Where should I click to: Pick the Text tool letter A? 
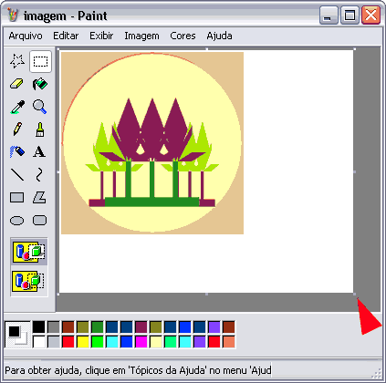[x=40, y=152]
